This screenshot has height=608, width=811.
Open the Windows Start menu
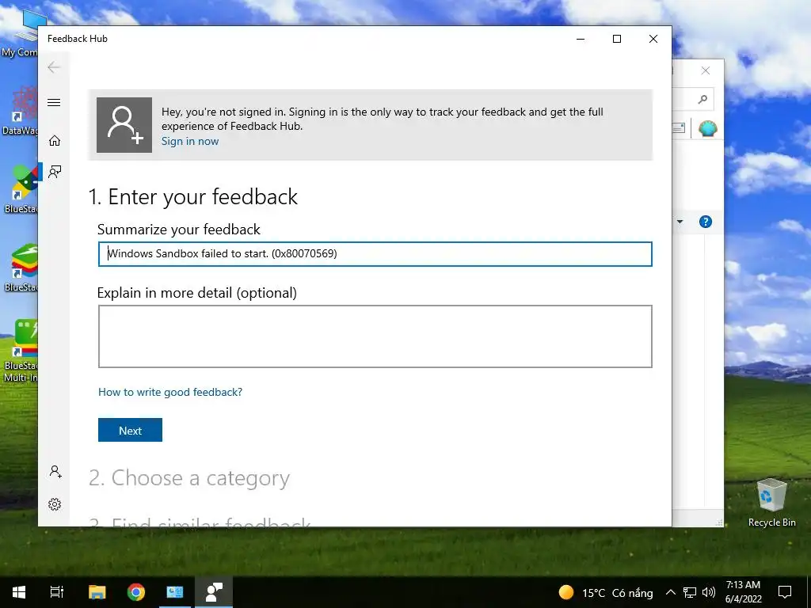tap(19, 592)
